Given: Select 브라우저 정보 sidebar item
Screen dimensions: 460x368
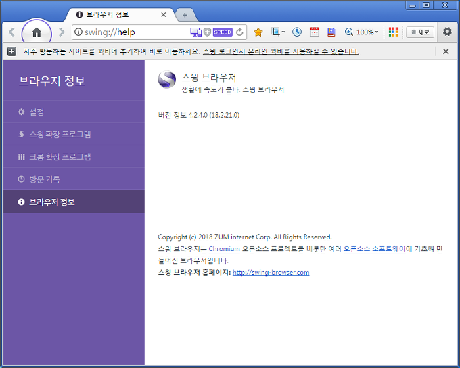Looking at the screenshot, I should [74, 202].
